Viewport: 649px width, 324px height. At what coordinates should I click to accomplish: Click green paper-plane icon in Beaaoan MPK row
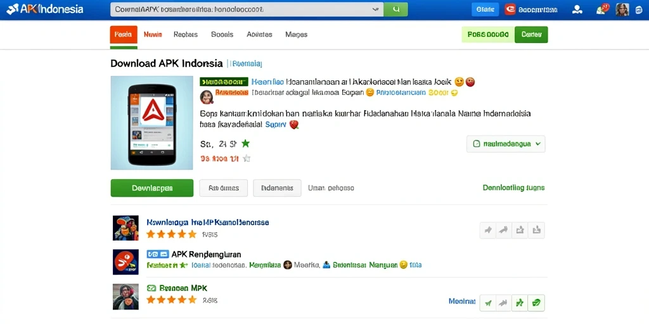[x=488, y=303]
